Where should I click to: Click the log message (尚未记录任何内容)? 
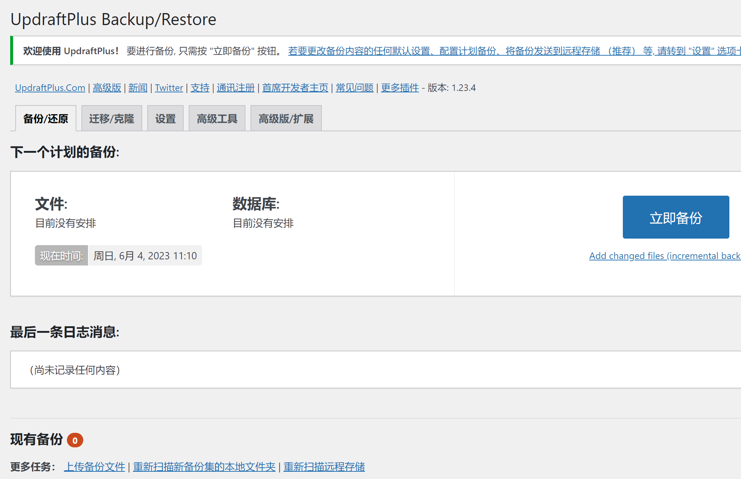pyautogui.click(x=75, y=370)
